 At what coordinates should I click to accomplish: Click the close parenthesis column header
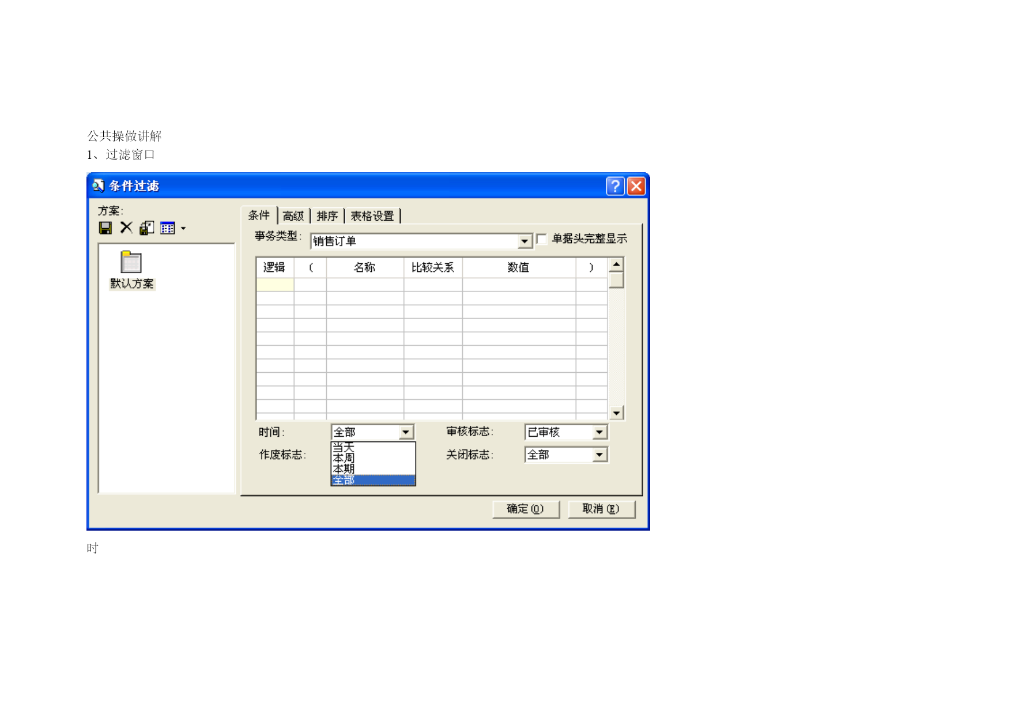591,267
